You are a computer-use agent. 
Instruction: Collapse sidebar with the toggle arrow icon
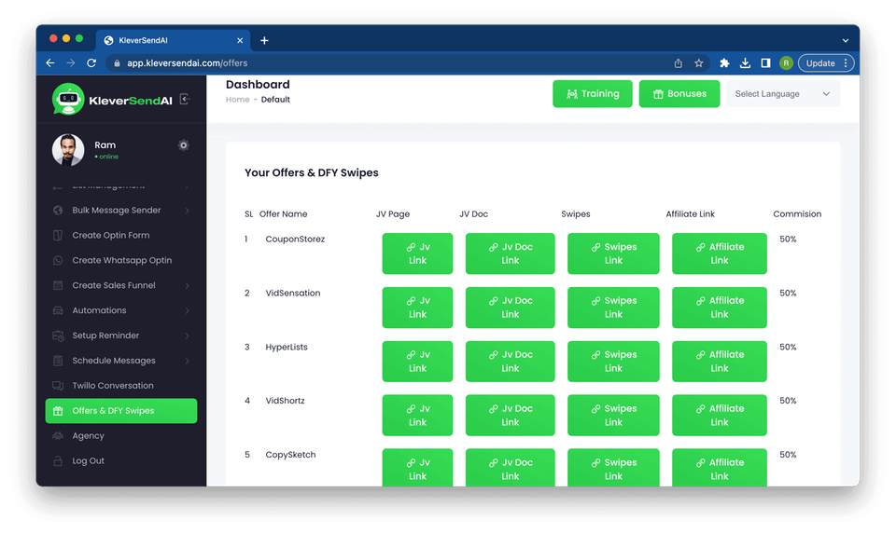tap(185, 100)
